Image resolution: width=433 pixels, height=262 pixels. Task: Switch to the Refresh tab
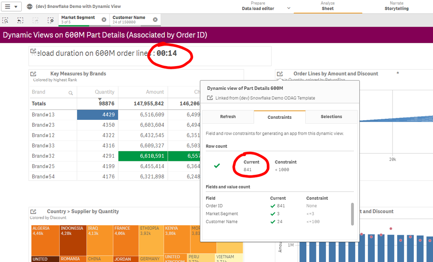pyautogui.click(x=228, y=117)
